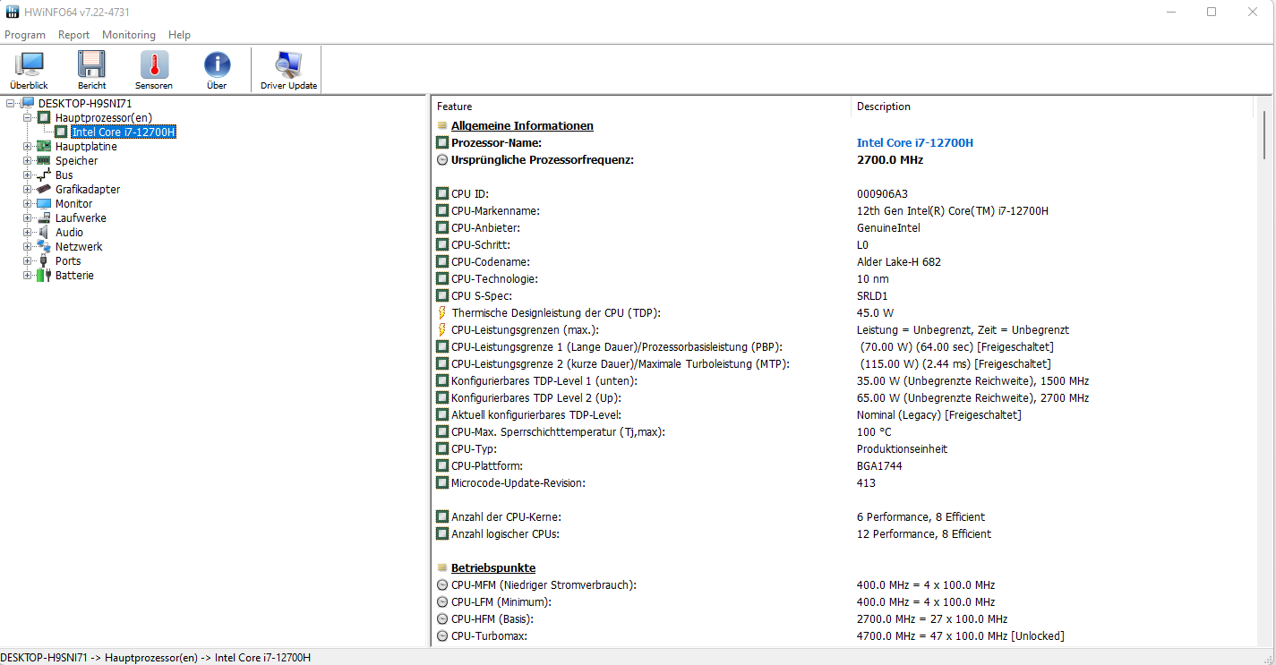Open the Program menu
1276x665 pixels.
point(25,35)
